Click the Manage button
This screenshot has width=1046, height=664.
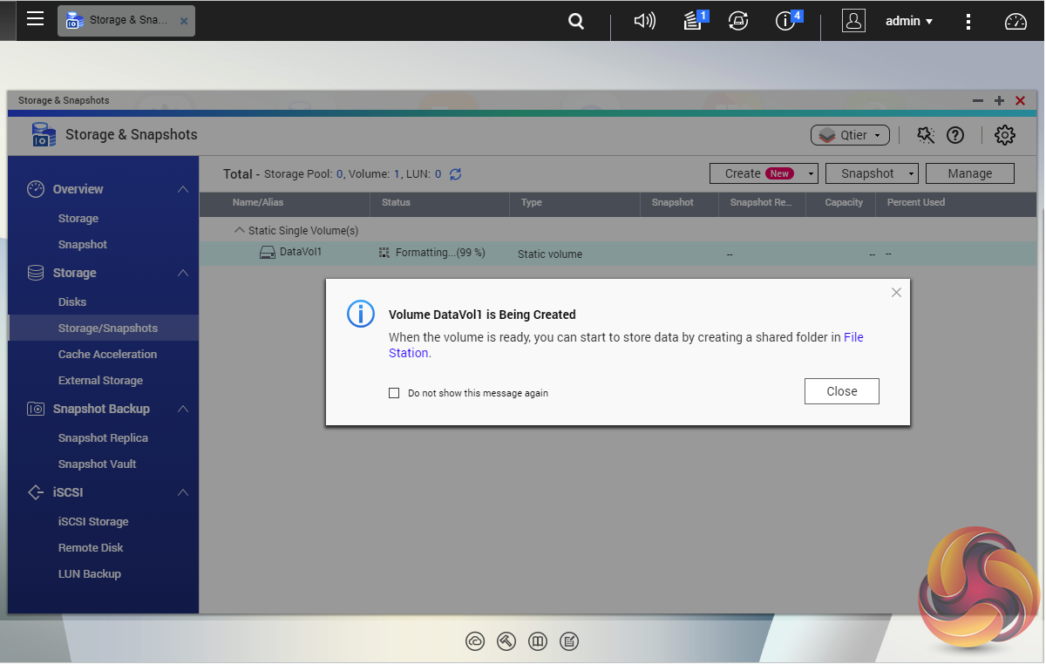tap(970, 173)
